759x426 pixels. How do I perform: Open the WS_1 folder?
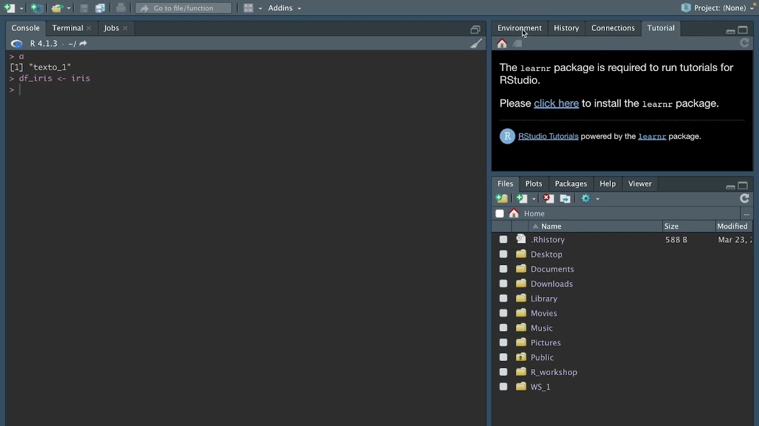[x=540, y=387]
